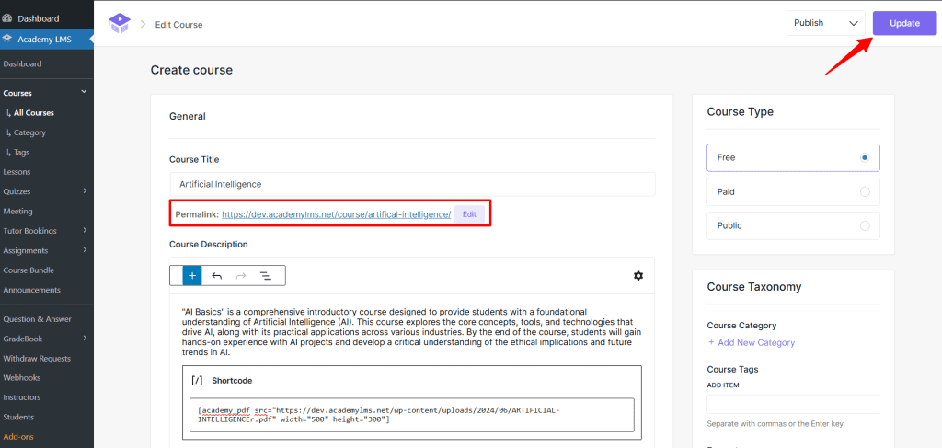This screenshot has height=448, width=942.
Task: Click into the Course Title field
Action: click(412, 184)
